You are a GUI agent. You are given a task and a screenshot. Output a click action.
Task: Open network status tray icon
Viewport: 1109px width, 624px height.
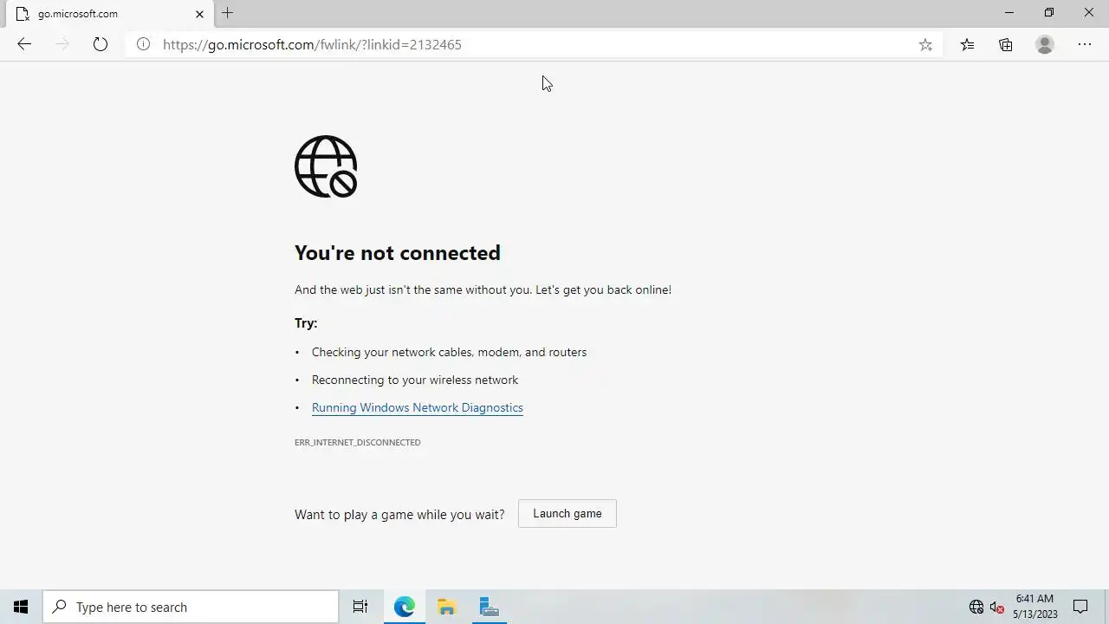click(976, 607)
